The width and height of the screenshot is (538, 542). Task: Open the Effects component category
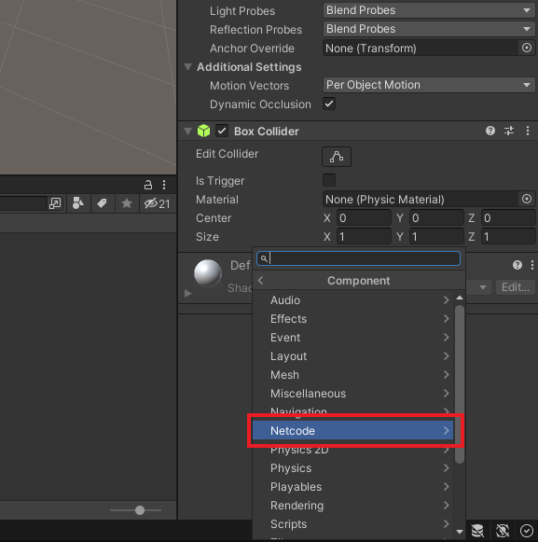pos(352,319)
